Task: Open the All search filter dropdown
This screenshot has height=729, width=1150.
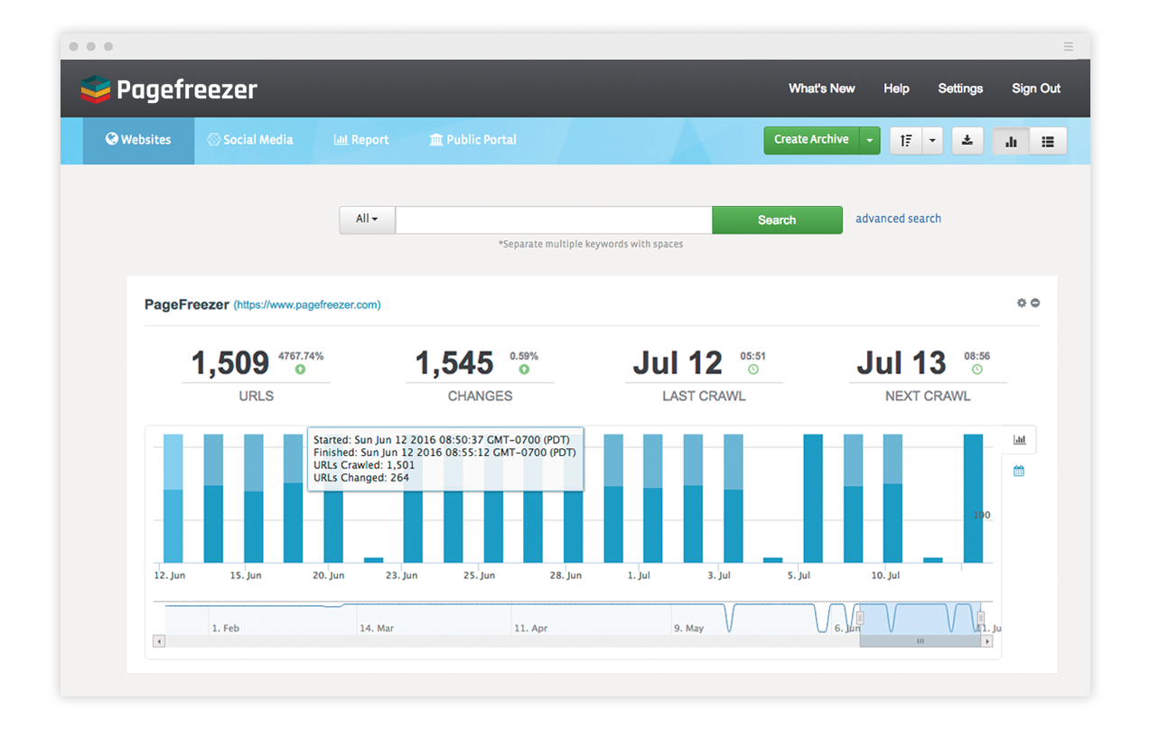Action: coord(367,220)
